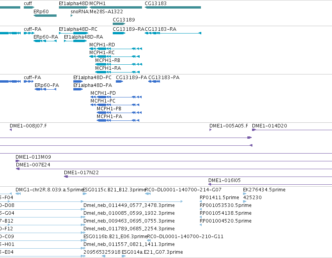The height and width of the screenshot is (258, 332).
Task: Click the MCPH1-RC transcript
Action: (114, 57)
